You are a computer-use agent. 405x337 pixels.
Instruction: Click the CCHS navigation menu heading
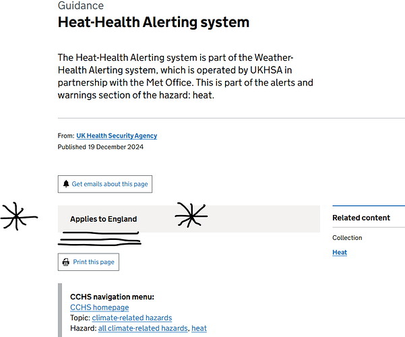tap(112, 297)
